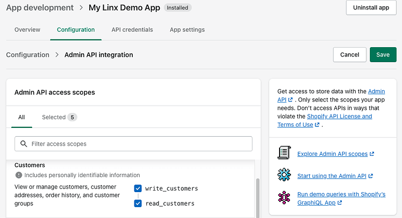Click the write_customers scope label
The width and height of the screenshot is (402, 218).
[172, 188]
